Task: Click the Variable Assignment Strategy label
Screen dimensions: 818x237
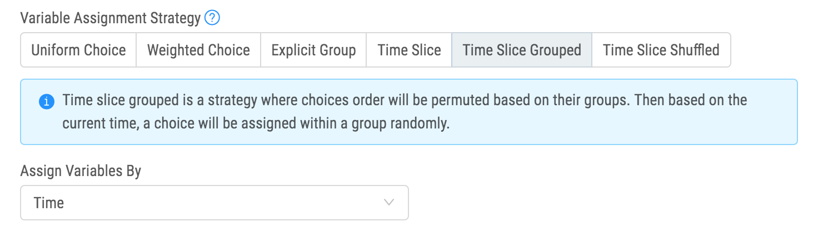Action: point(110,18)
